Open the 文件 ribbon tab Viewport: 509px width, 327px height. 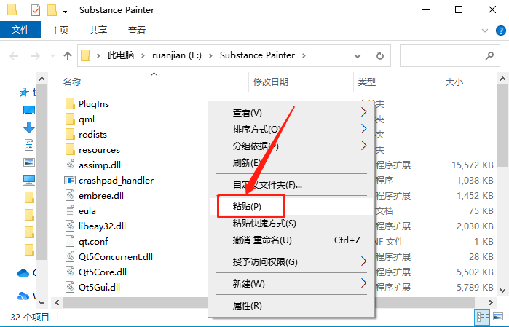(x=20, y=30)
